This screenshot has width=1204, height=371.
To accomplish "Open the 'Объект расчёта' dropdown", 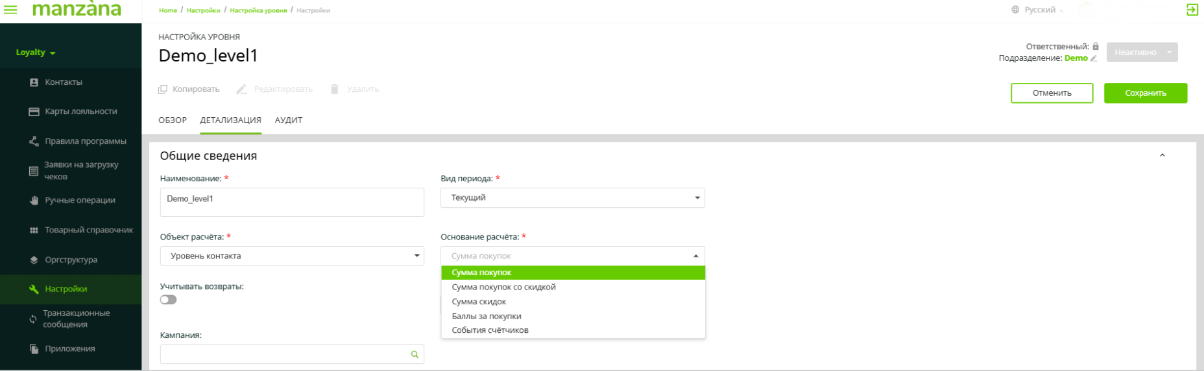I will pyautogui.click(x=292, y=256).
